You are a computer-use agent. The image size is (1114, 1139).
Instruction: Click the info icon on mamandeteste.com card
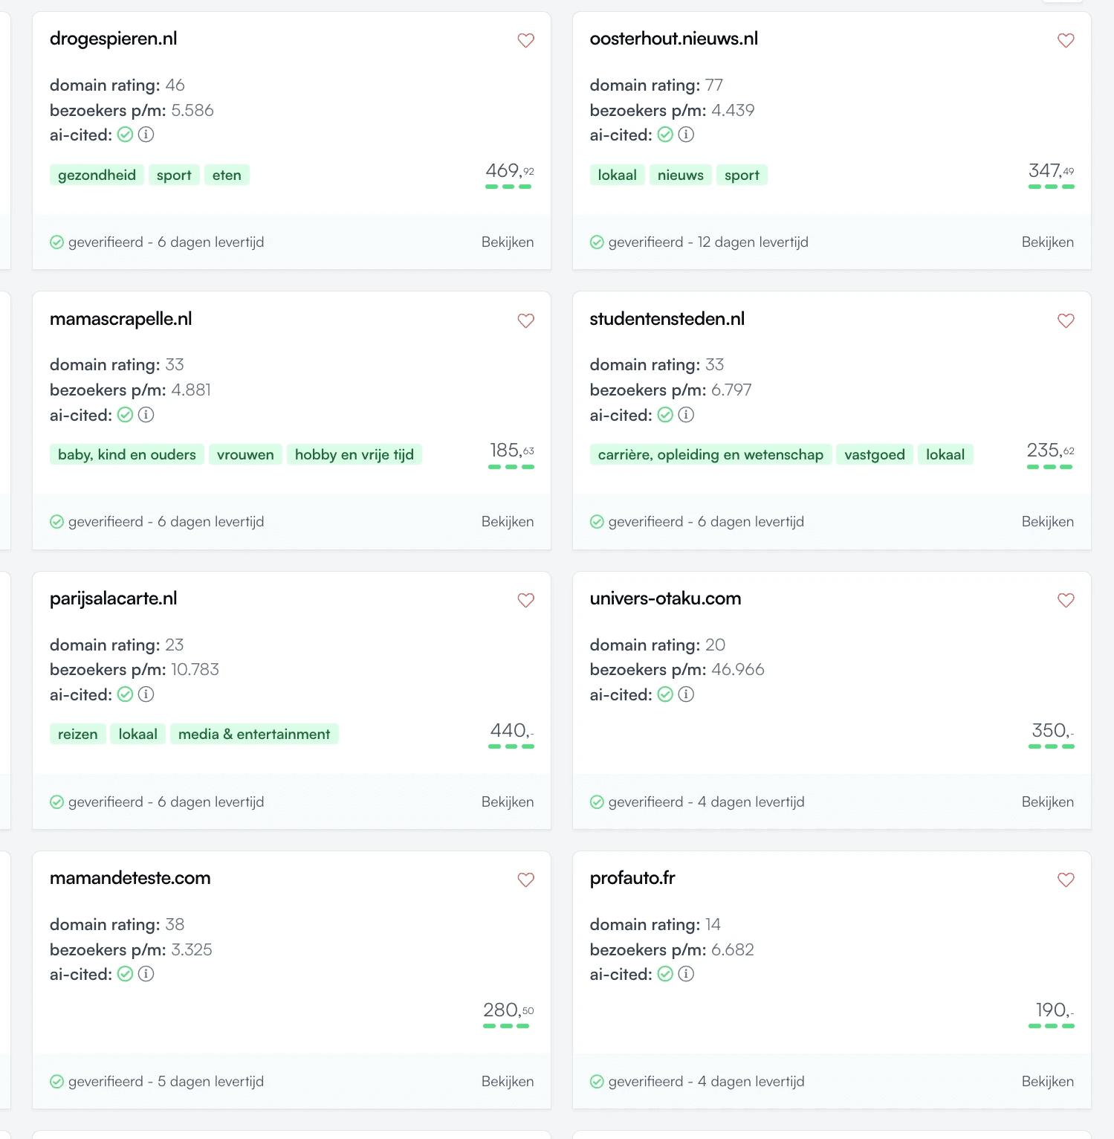point(146,974)
